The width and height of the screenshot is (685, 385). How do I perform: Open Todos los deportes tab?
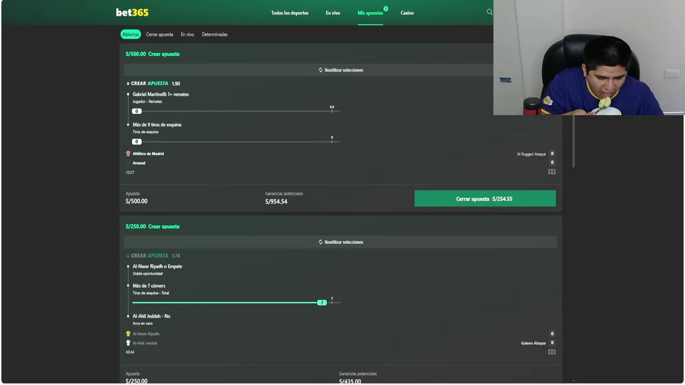point(290,13)
